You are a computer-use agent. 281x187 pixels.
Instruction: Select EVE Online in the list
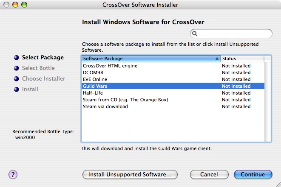[x=173, y=79]
